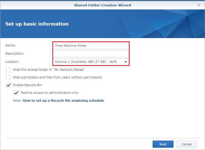Click the Cancel button
Viewport: 205px width, 150px height.
tap(186, 144)
